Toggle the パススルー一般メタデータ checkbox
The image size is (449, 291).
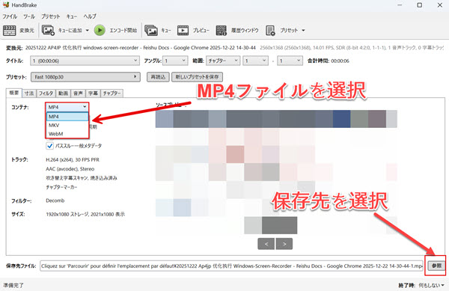pyautogui.click(x=50, y=146)
